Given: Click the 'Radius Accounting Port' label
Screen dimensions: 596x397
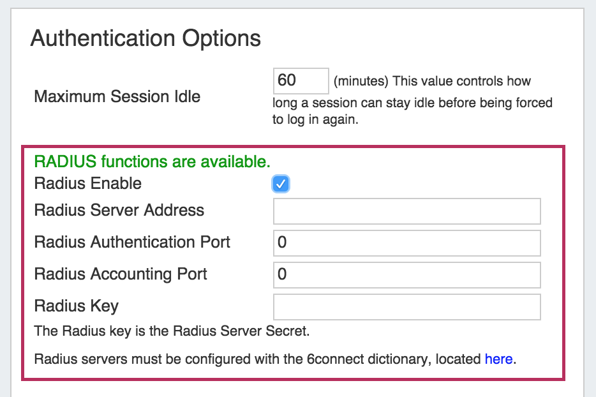Looking at the screenshot, I should (121, 274).
